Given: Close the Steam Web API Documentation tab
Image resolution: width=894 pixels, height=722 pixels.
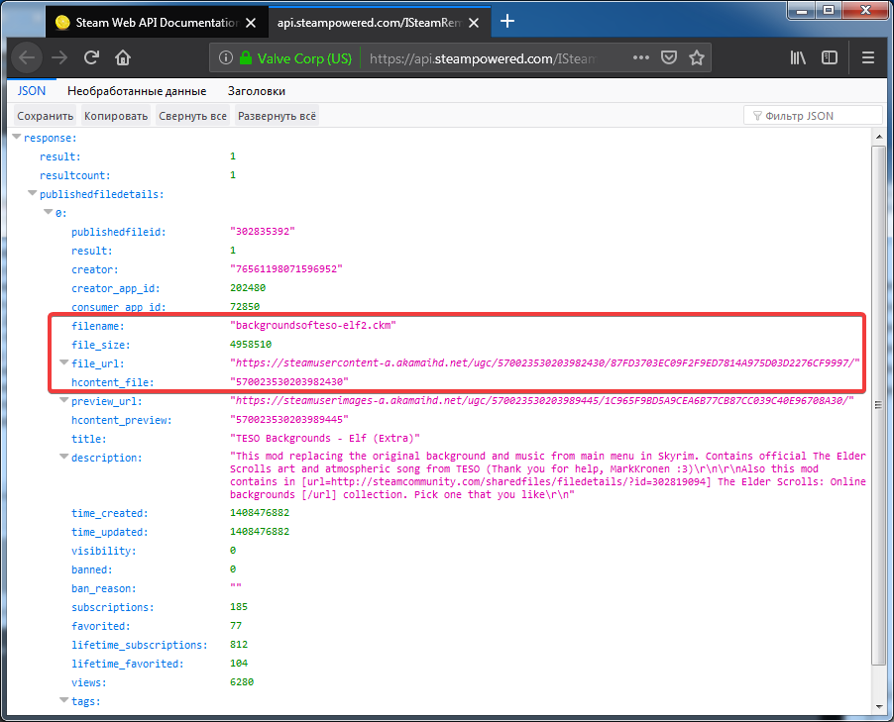Looking at the screenshot, I should [251, 23].
